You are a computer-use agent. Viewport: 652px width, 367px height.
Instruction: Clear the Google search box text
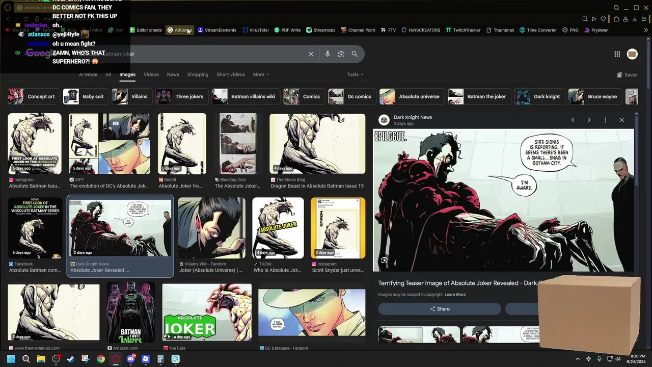tap(311, 54)
